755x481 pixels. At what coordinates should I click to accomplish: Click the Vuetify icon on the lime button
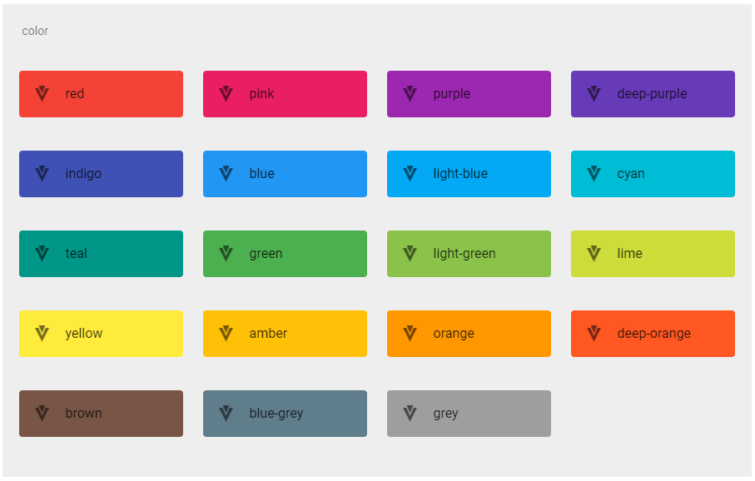click(x=593, y=254)
